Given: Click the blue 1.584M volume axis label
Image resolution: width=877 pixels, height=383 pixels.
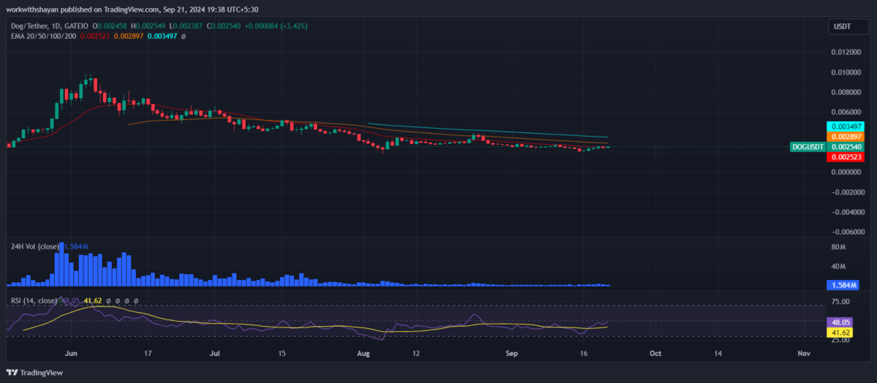Looking at the screenshot, I should point(844,284).
